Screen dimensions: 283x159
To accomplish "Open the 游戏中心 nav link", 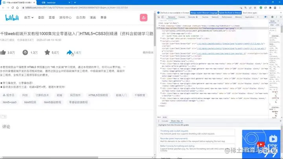I will (x=65, y=18).
